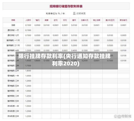Select the 通知存款 七天 row label
Screen dimensions: 134x121
[x=13, y=35]
